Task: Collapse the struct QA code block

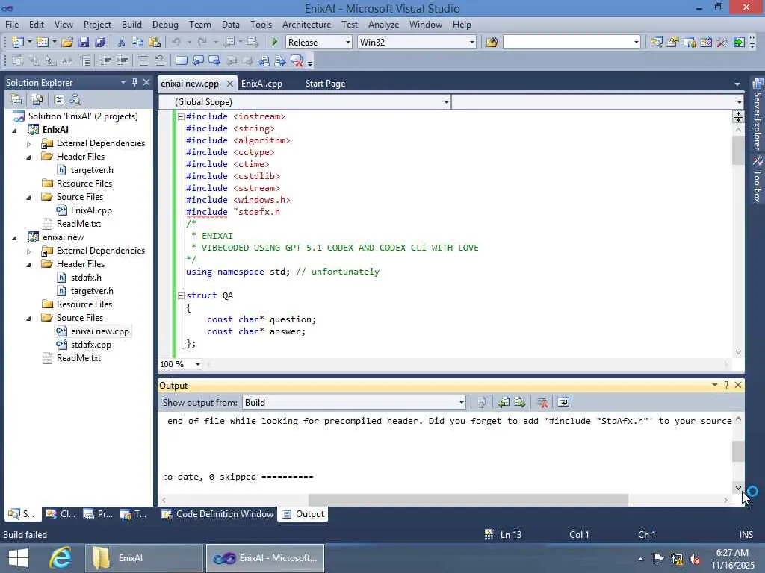Action: coord(180,295)
